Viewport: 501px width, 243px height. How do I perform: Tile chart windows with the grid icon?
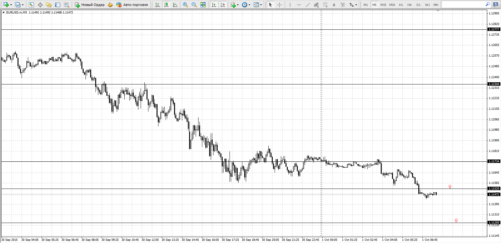pos(203,5)
